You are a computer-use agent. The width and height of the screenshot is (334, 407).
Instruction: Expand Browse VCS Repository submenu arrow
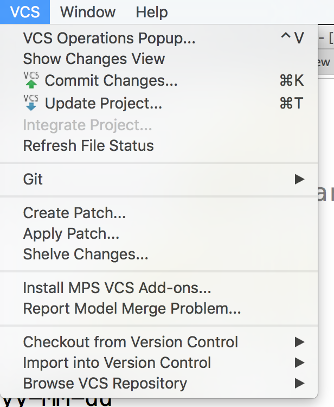click(x=299, y=383)
